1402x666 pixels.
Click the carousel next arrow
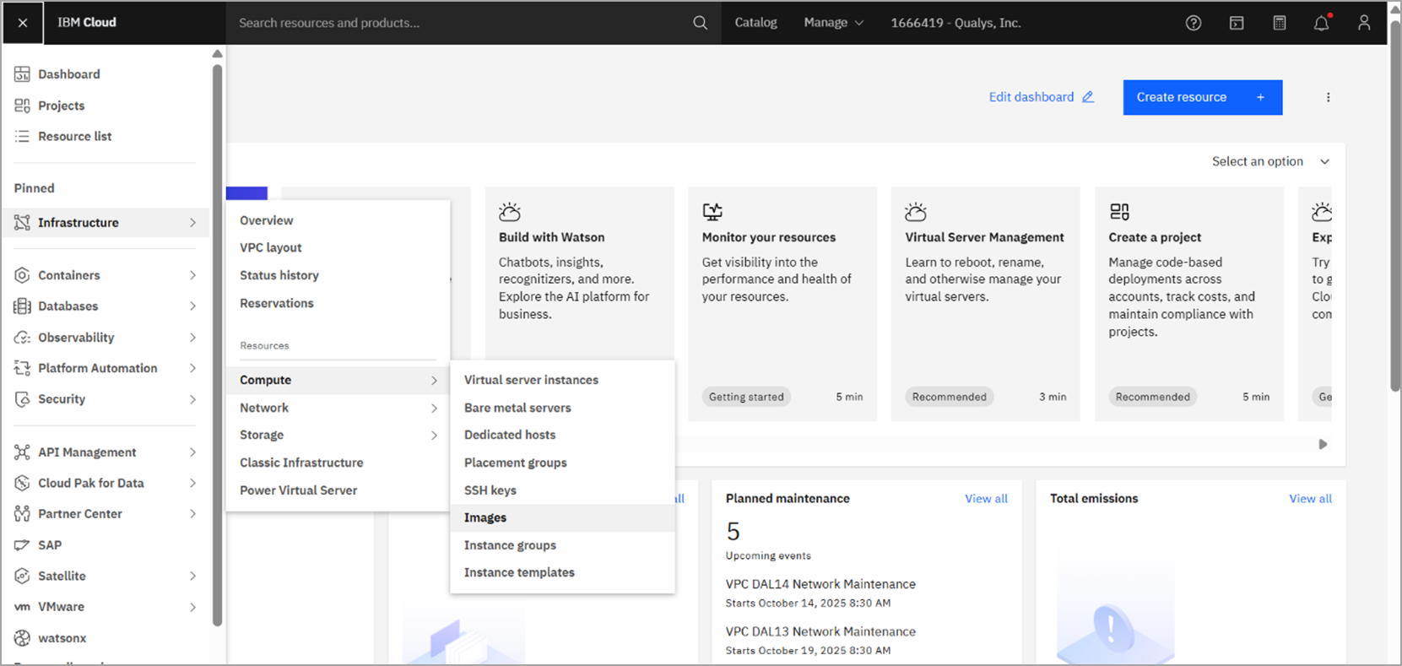pyautogui.click(x=1323, y=444)
